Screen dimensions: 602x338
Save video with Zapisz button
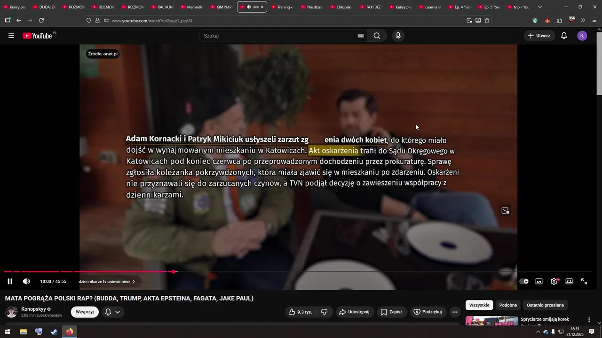392,312
